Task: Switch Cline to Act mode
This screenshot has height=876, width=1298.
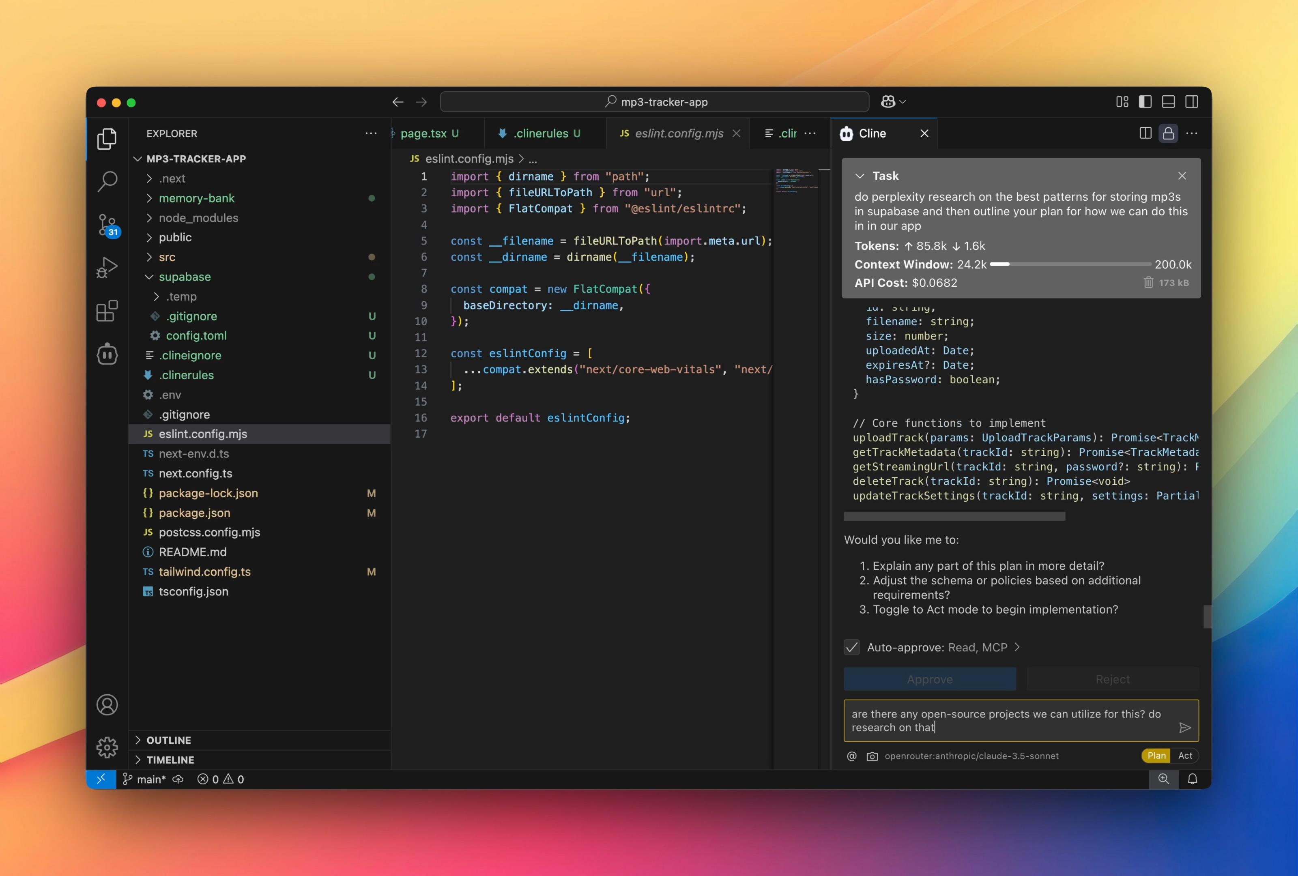Action: [1184, 756]
